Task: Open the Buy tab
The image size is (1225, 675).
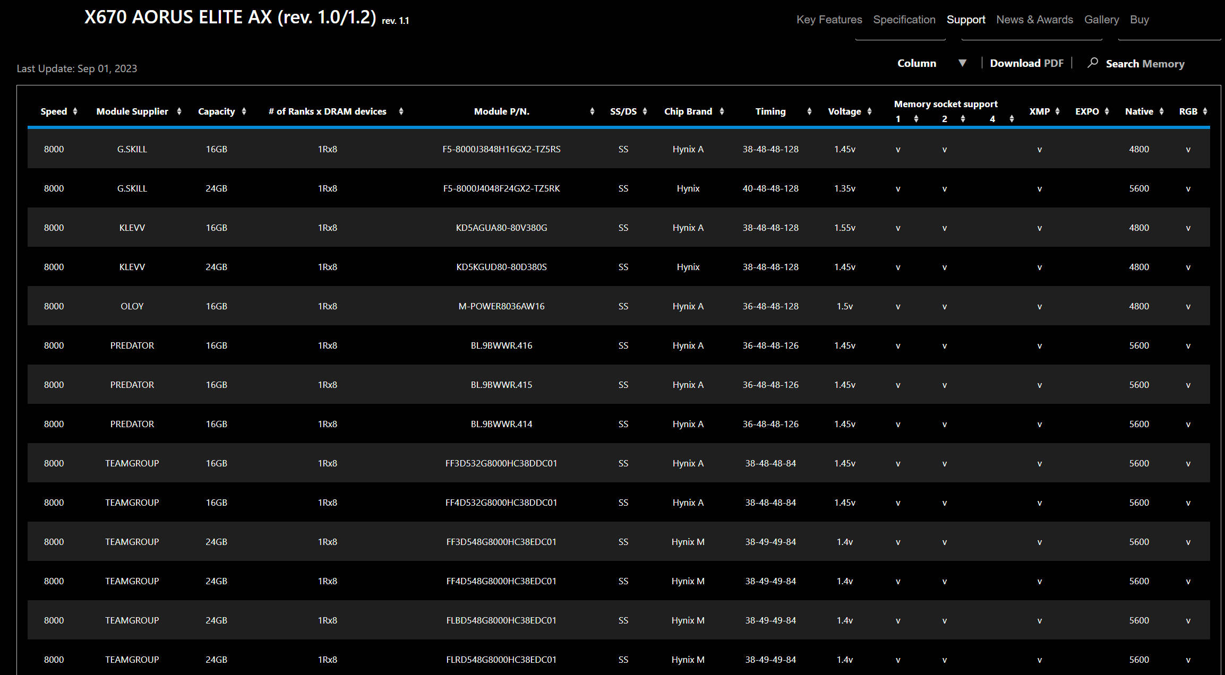Action: (x=1140, y=20)
